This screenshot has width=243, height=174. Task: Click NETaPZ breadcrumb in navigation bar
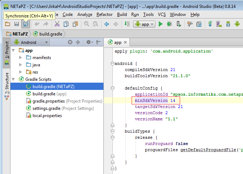pyautogui.click(x=17, y=34)
